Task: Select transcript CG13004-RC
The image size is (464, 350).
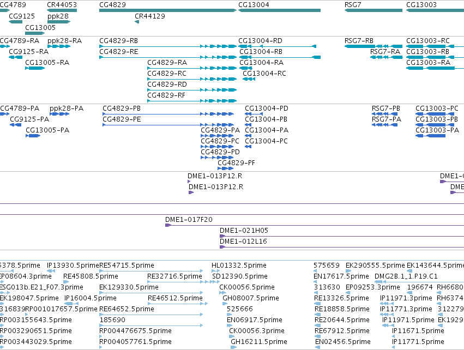Action: 249,79
